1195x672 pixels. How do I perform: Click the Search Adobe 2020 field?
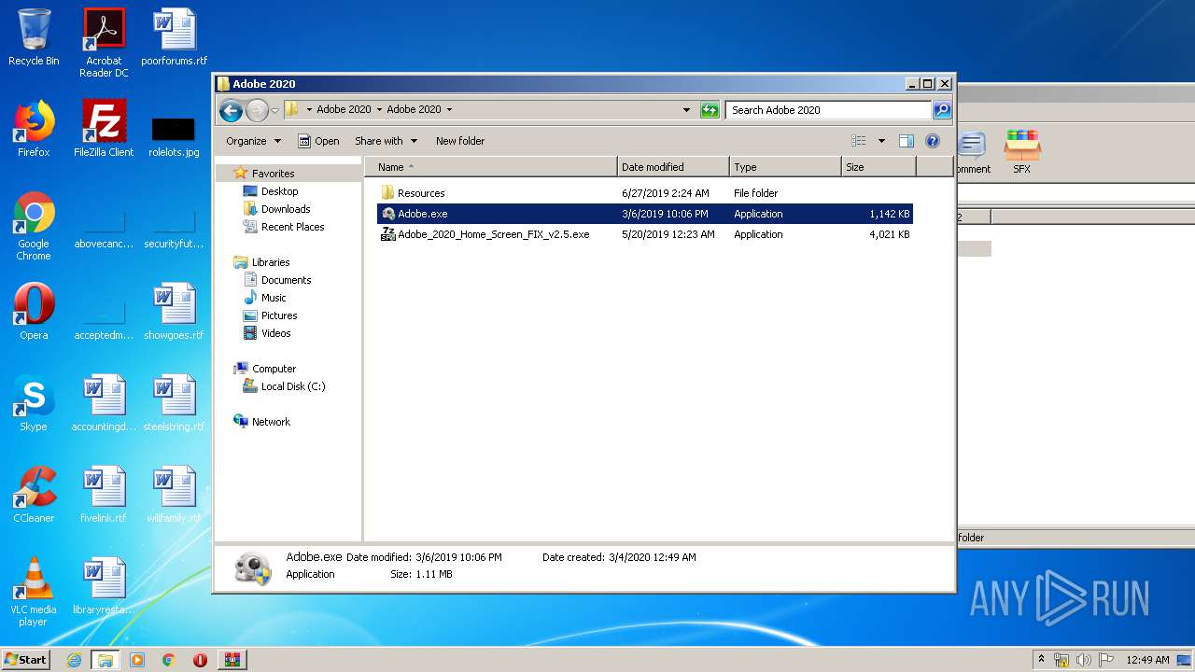[x=829, y=110]
